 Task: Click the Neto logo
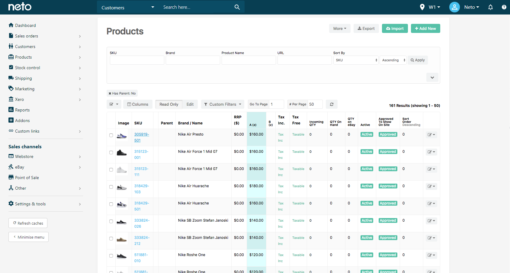pos(20,7)
